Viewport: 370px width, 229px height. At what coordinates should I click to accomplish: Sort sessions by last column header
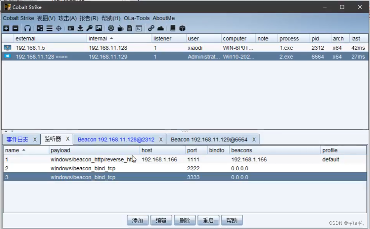point(359,38)
